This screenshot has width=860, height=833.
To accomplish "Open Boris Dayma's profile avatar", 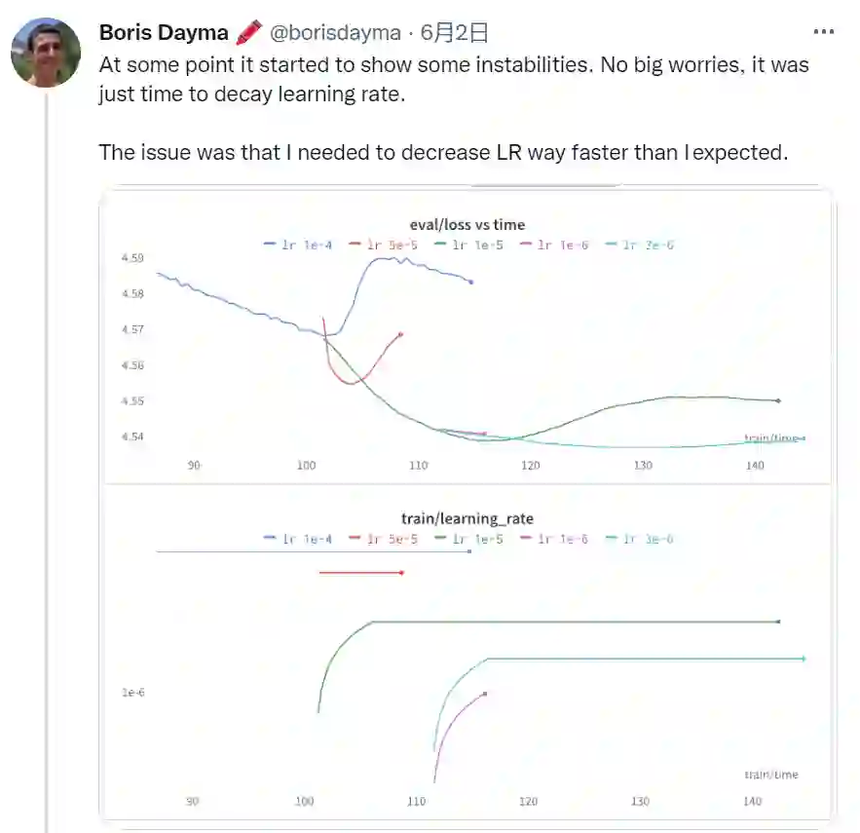I will pyautogui.click(x=46, y=53).
